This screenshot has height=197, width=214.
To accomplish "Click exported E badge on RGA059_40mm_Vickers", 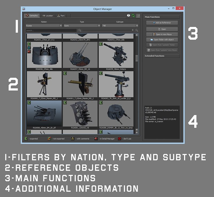I will pos(101,44).
